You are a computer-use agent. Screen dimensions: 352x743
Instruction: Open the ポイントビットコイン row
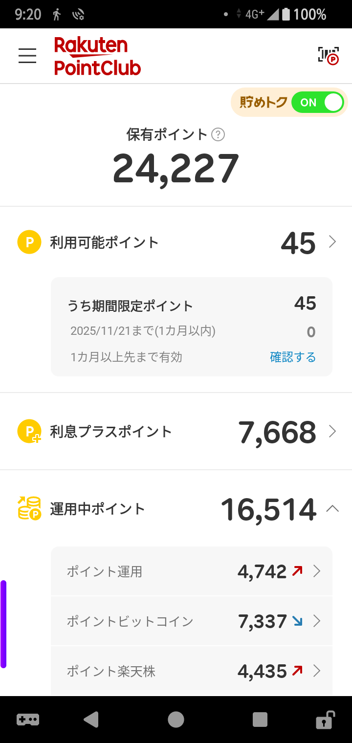coord(192,621)
